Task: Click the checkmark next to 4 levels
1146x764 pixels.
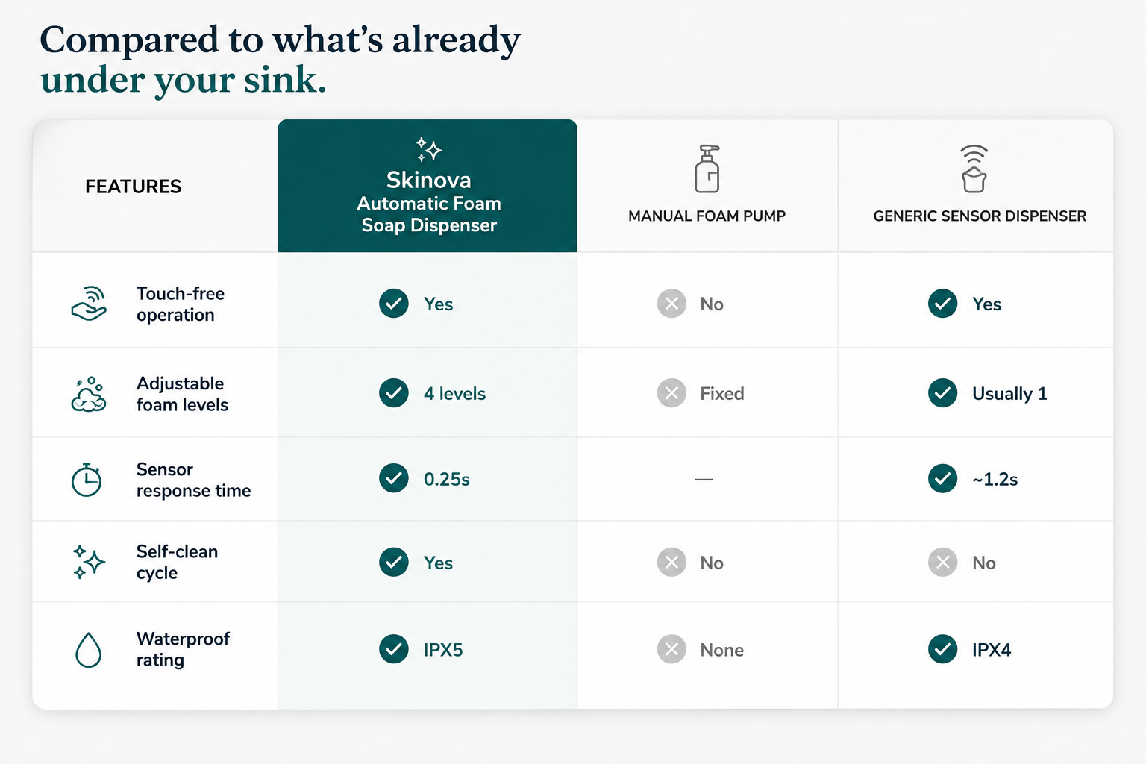Action: point(394,393)
